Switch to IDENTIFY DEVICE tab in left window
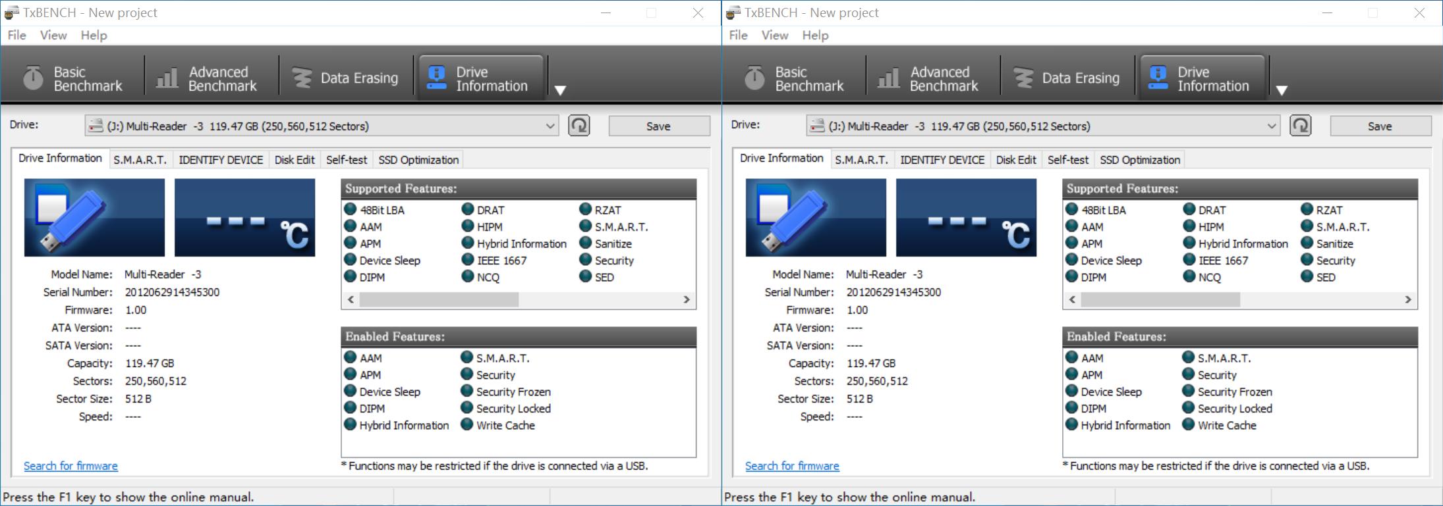This screenshot has width=1443, height=506. [221, 160]
